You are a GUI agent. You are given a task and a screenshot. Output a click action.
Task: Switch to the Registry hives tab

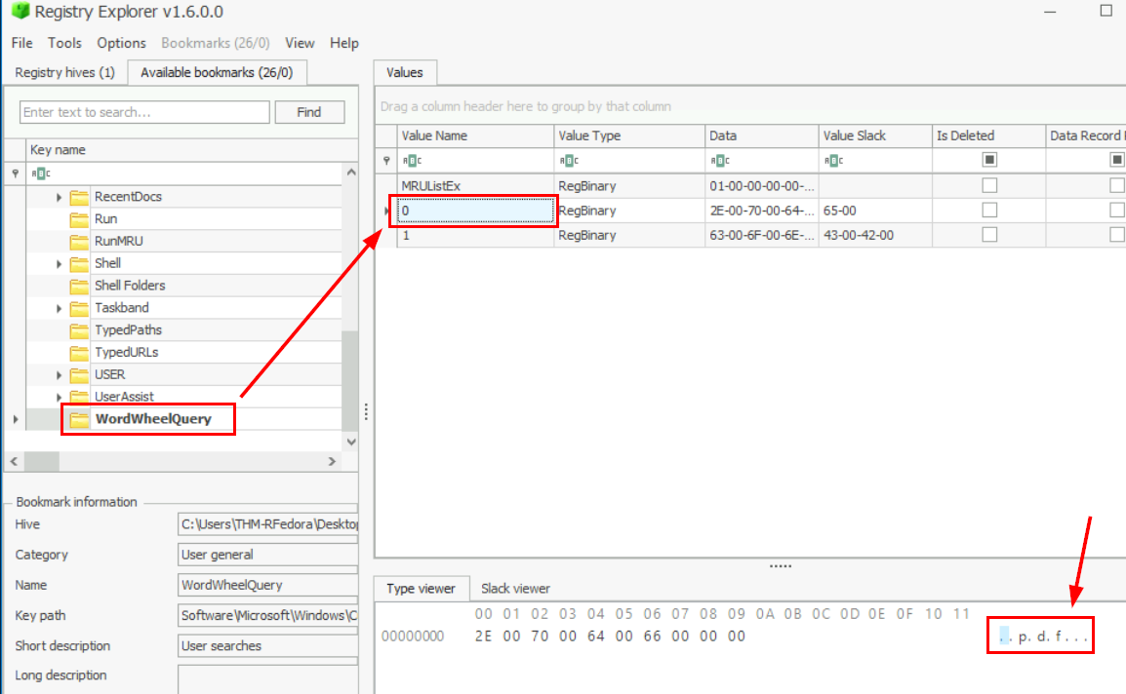point(64,73)
